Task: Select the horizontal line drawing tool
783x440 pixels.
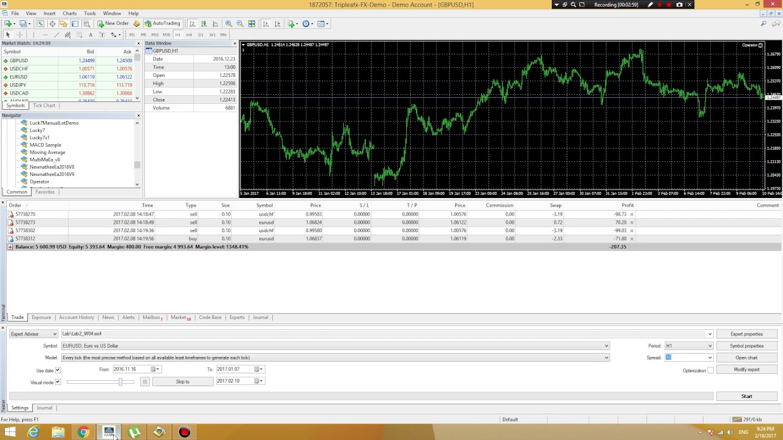Action: [x=45, y=35]
